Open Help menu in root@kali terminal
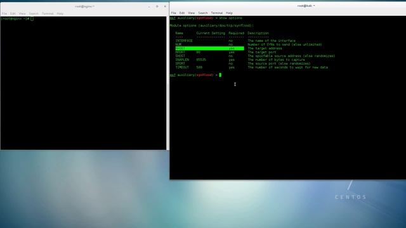Screen dimensions: 406x228 [x=229, y=13]
